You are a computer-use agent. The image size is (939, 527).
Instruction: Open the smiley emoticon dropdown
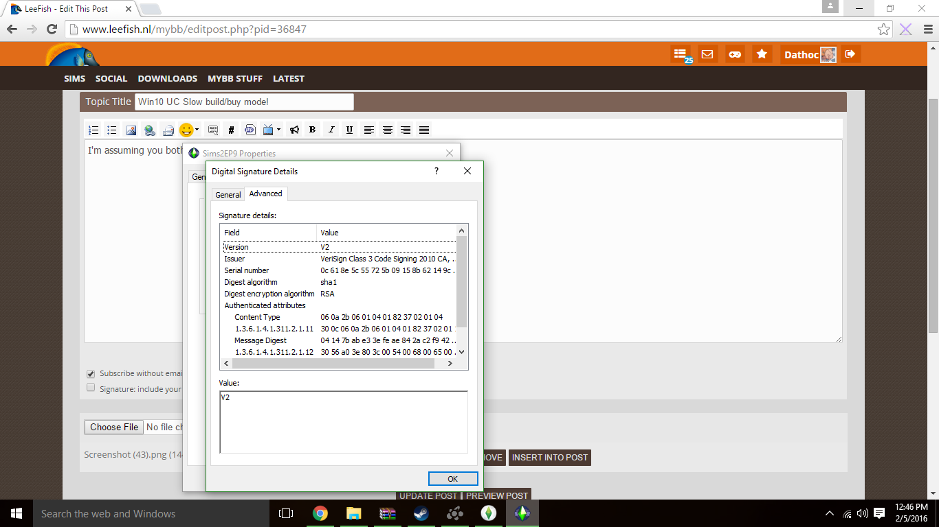pyautogui.click(x=197, y=130)
